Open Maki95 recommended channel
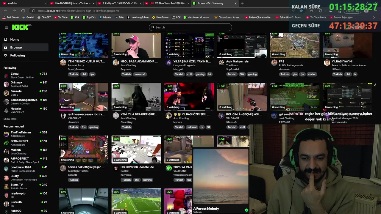This screenshot has width=381, height=214. pos(25,152)
